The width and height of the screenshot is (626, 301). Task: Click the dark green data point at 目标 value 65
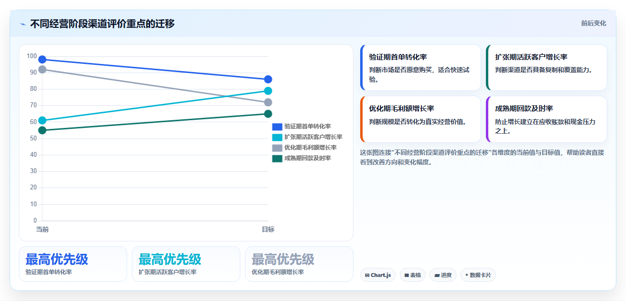(268, 114)
